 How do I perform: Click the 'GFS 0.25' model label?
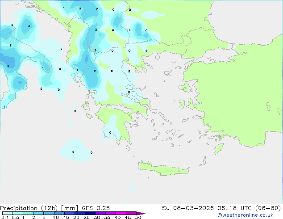pos(96,208)
